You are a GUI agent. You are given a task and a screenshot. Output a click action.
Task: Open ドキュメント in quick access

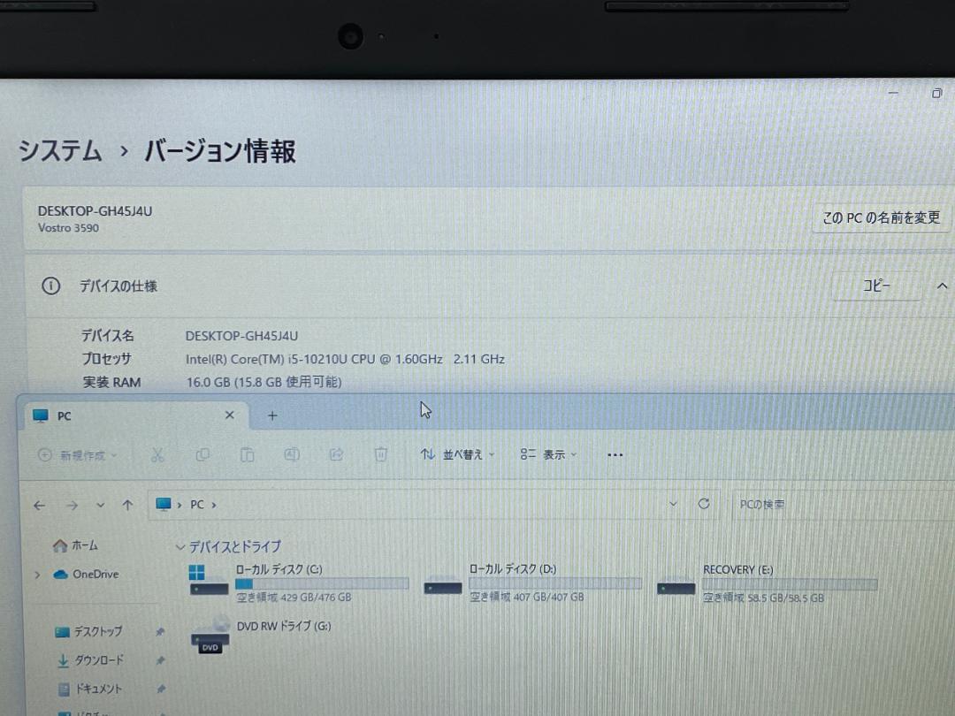(x=89, y=689)
